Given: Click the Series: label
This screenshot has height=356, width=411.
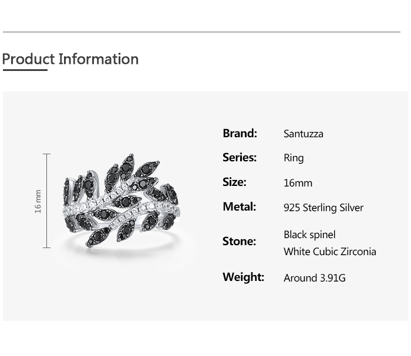Looking at the screenshot, I should coord(240,157).
